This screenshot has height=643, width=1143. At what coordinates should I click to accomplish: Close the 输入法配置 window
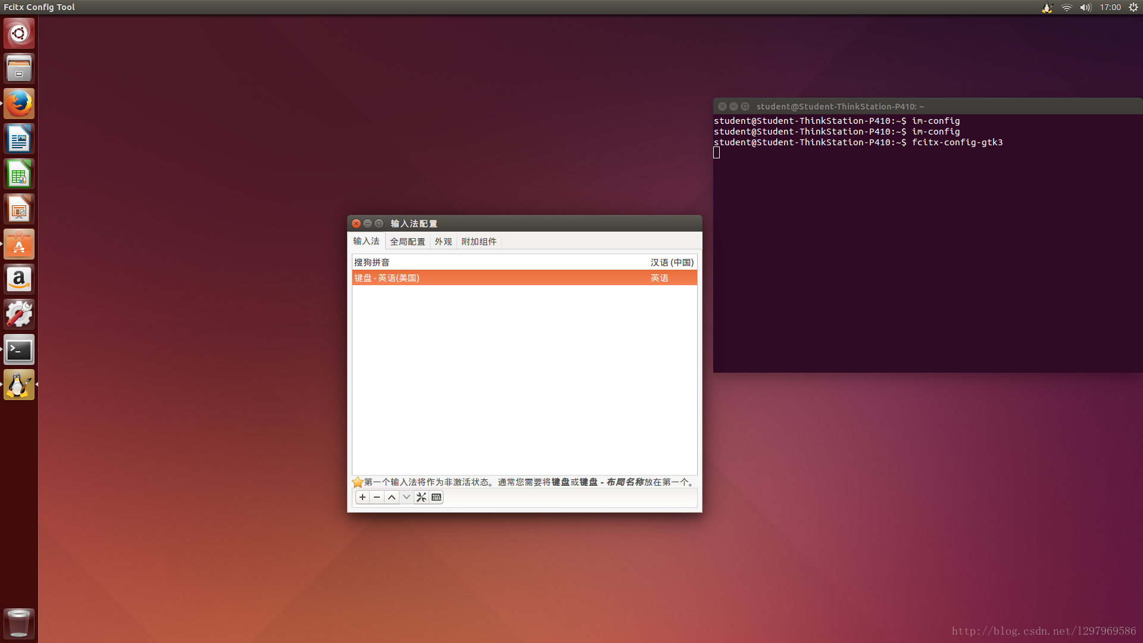[356, 224]
